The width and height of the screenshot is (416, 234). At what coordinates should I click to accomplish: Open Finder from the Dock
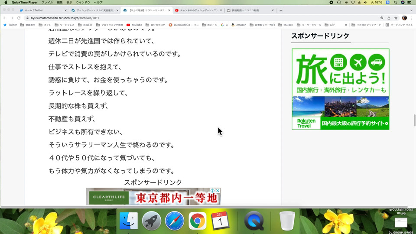129,221
